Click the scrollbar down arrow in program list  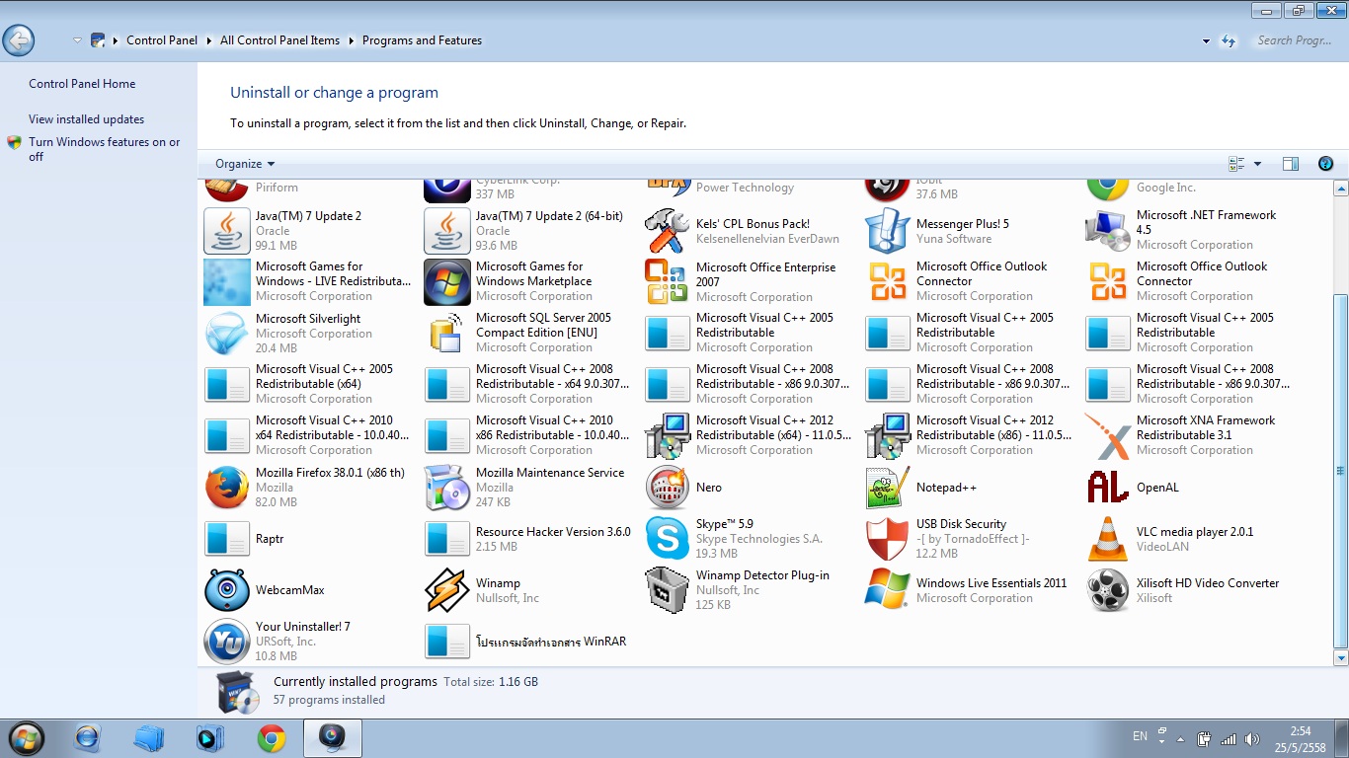1340,657
